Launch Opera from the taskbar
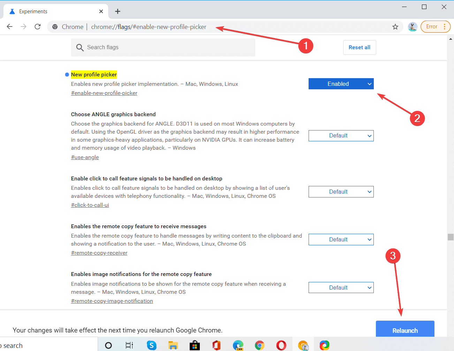The height and width of the screenshot is (351, 454). (281, 345)
